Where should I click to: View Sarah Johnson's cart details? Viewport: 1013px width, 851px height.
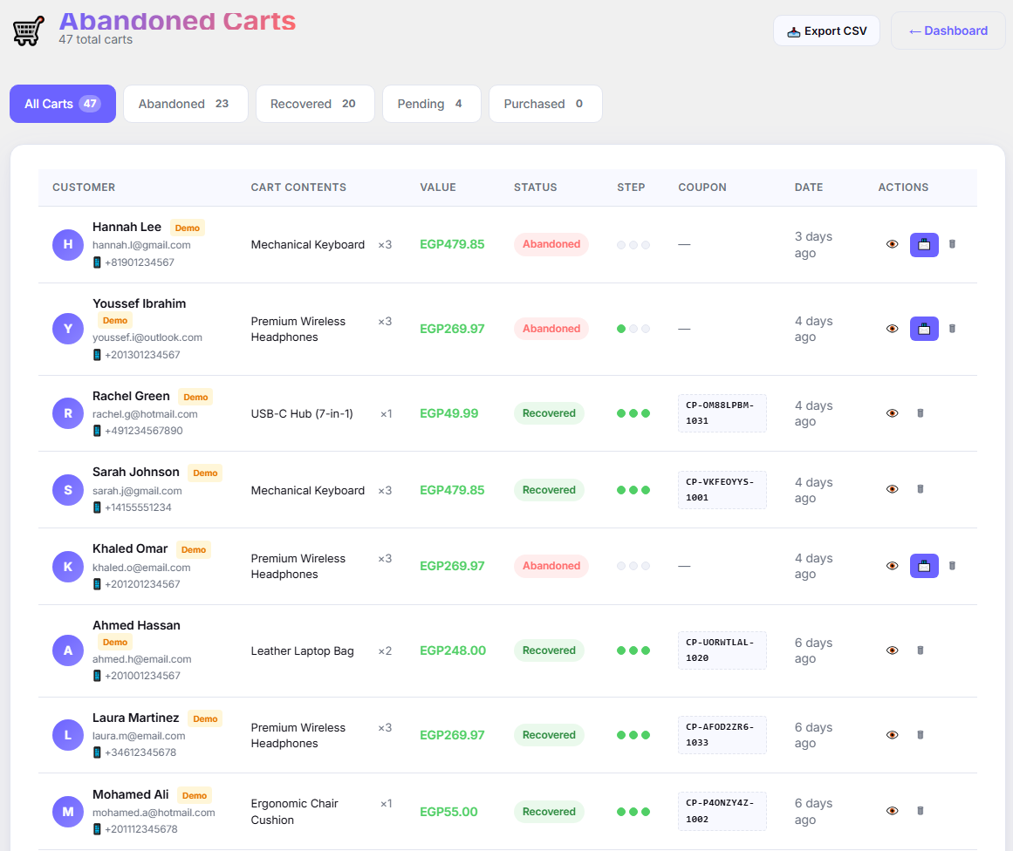point(892,489)
